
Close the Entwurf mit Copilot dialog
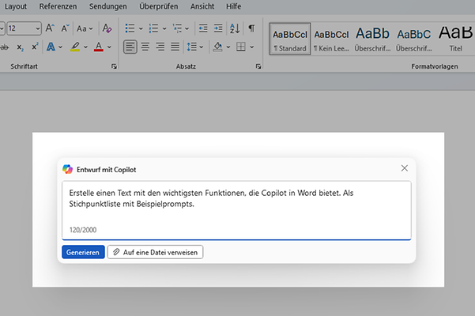click(405, 168)
